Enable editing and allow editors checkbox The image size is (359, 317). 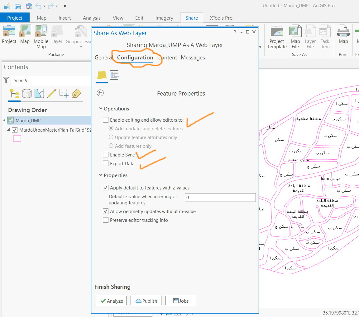[106, 120]
